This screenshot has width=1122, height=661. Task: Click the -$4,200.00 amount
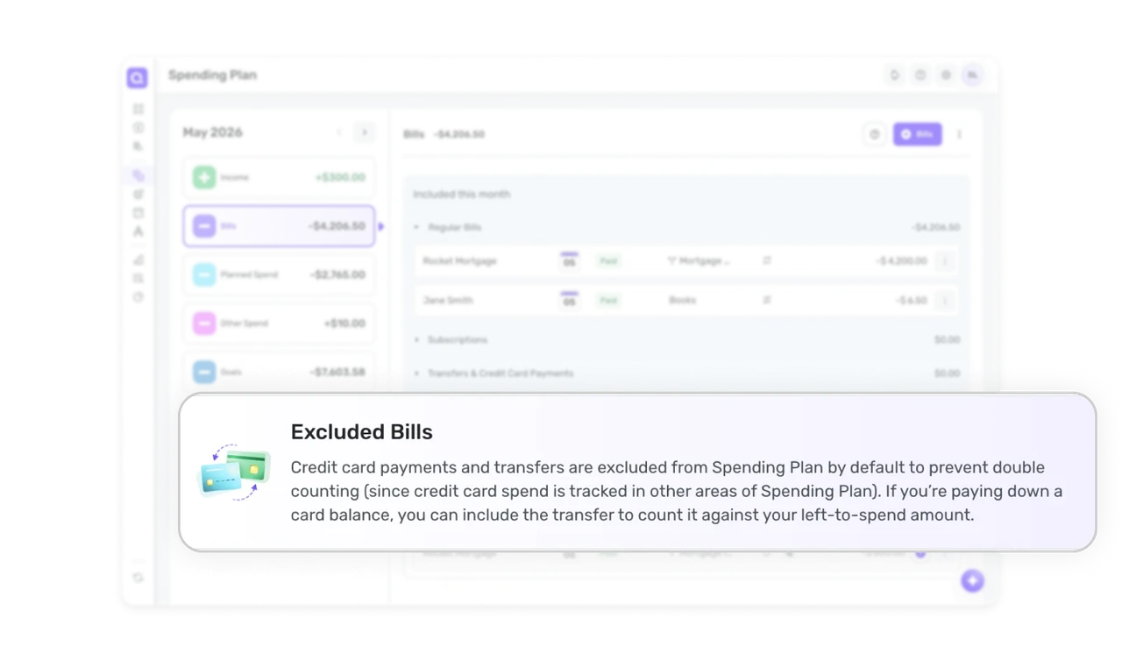coord(902,261)
